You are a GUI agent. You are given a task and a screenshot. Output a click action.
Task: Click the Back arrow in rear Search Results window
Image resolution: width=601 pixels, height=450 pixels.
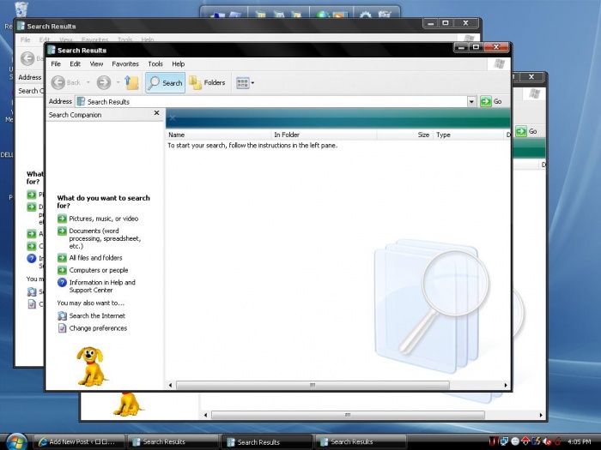coord(27,58)
